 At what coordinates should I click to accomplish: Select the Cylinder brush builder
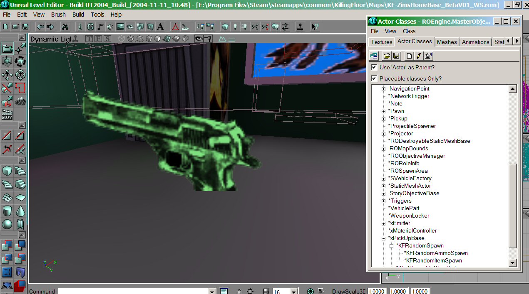(7, 211)
